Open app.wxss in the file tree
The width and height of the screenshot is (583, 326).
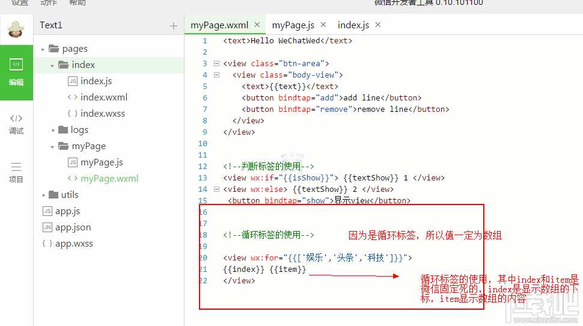pos(74,244)
